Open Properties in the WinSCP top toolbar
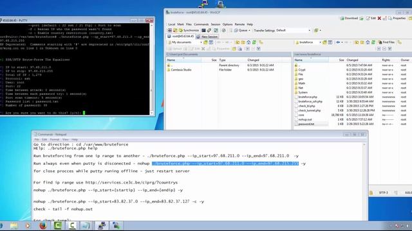 click(x=397, y=19)
